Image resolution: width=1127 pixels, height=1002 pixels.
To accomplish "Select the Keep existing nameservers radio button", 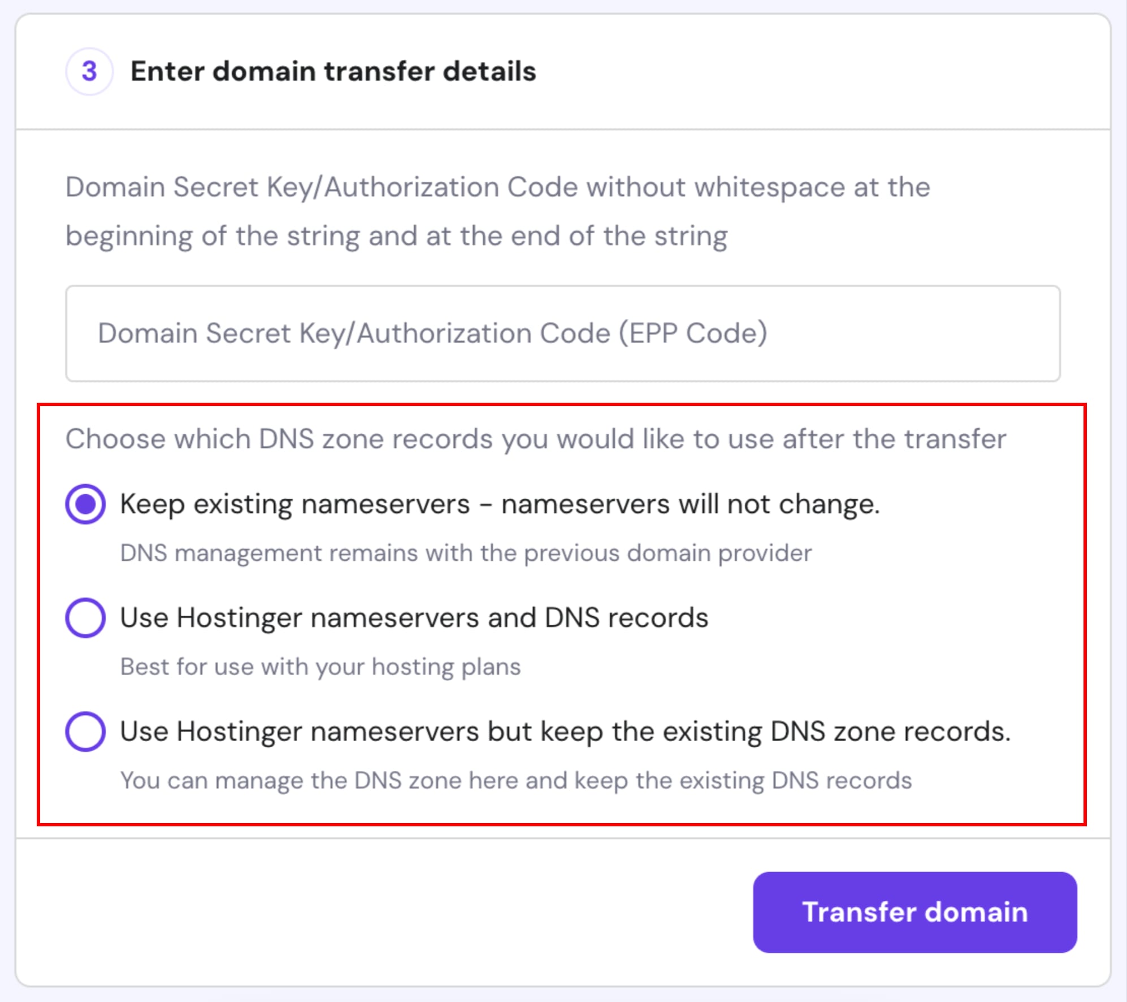I will click(85, 504).
